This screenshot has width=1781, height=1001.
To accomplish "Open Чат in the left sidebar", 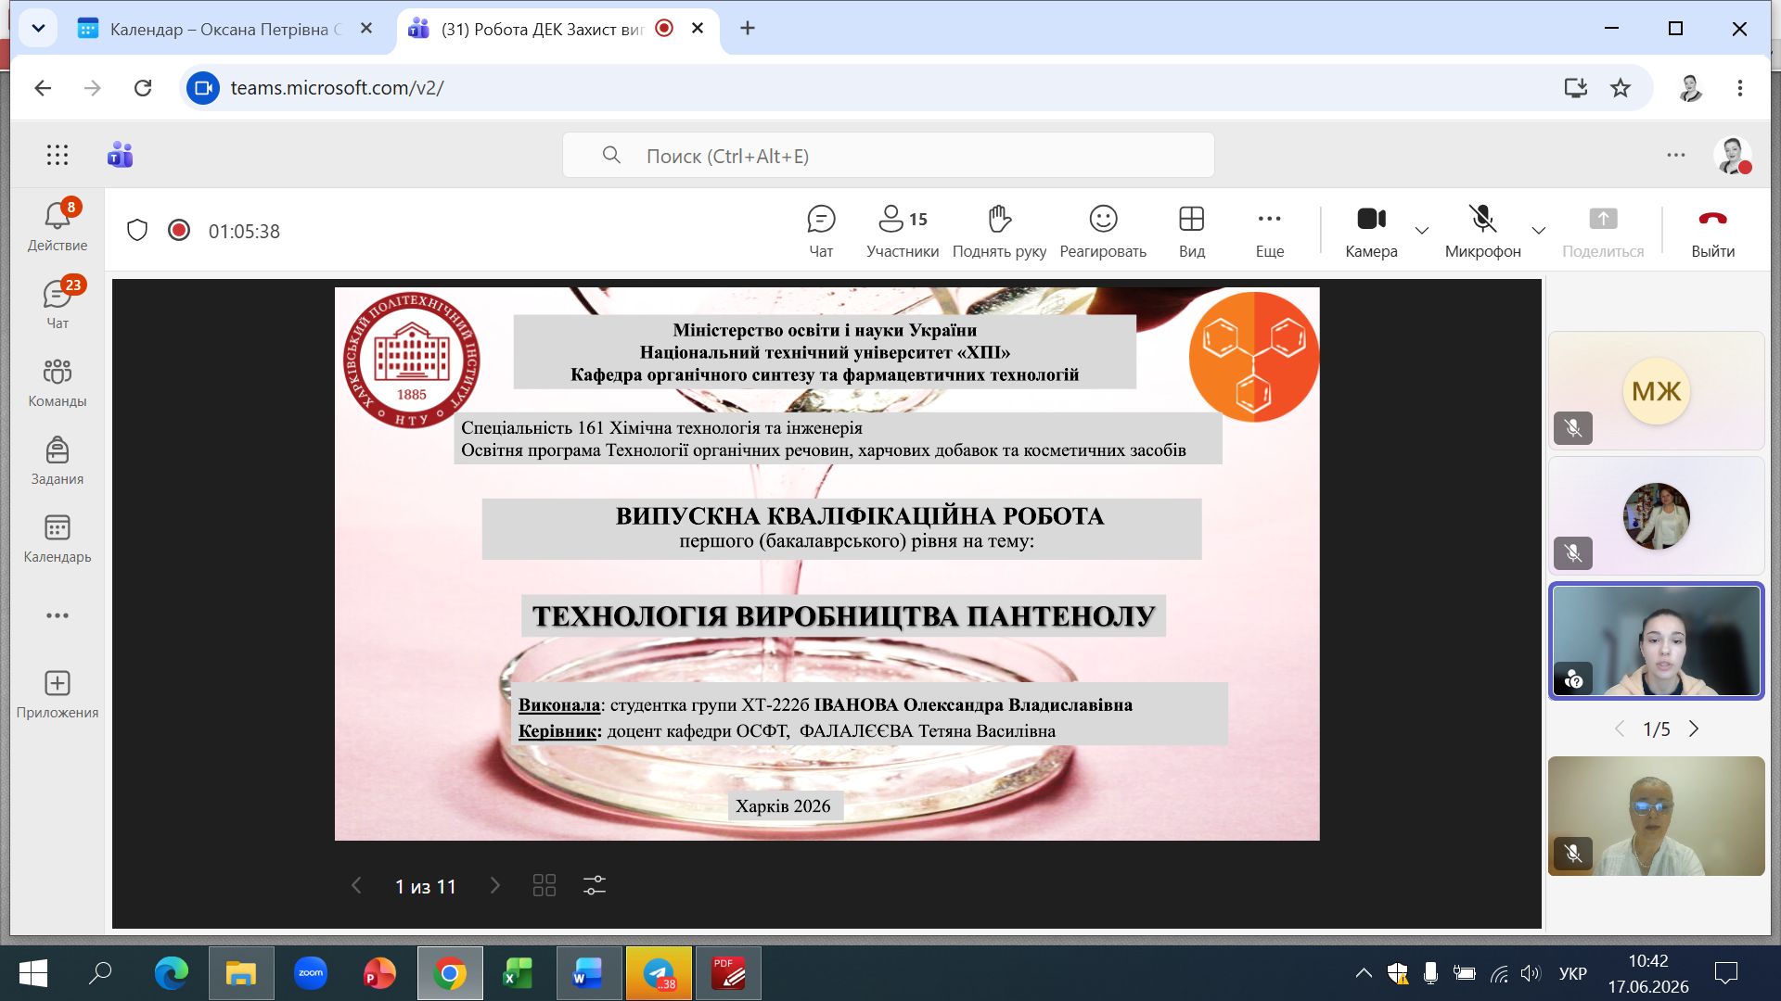I will [58, 303].
